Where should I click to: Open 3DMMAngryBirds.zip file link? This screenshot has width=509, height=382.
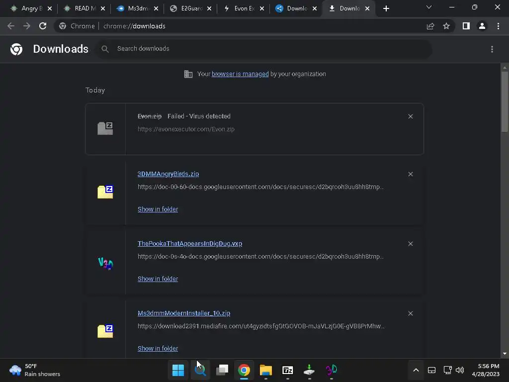168,174
